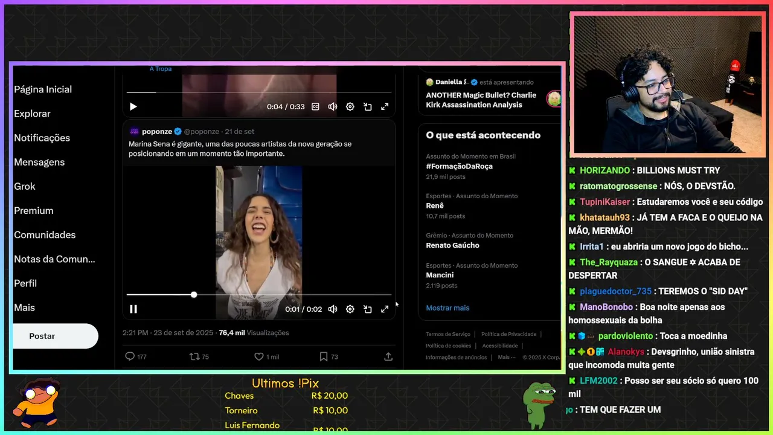This screenshot has height=435, width=773.
Task: Open the Renato Gaúcho trending topic
Action: tap(452, 245)
